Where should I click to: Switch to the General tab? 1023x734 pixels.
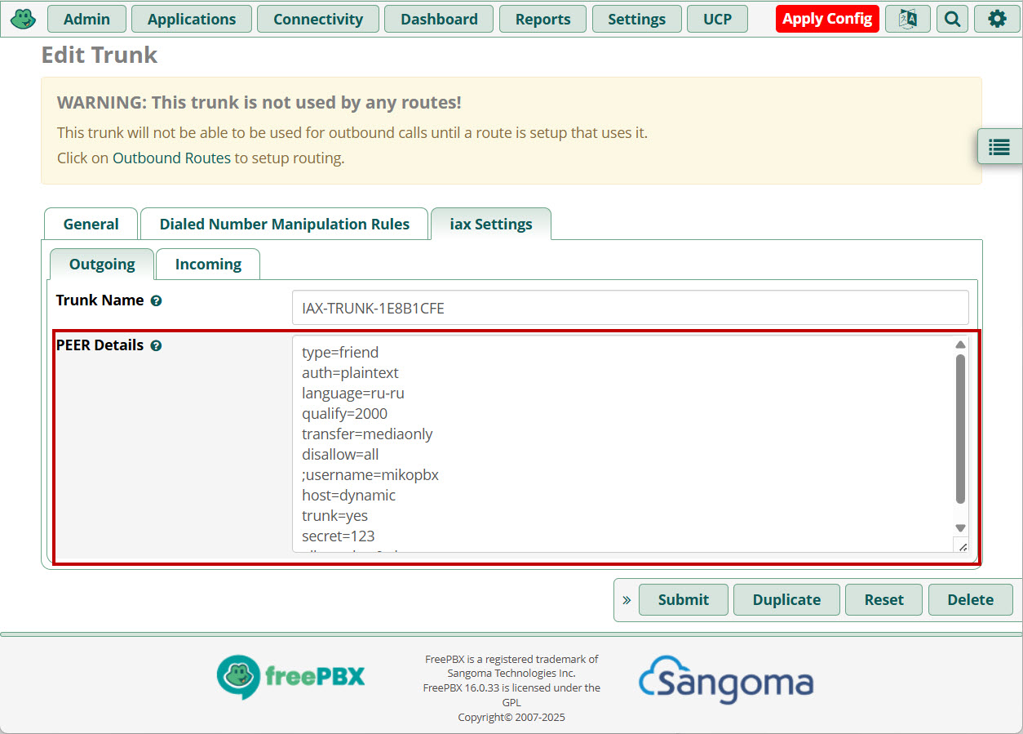[x=91, y=224]
